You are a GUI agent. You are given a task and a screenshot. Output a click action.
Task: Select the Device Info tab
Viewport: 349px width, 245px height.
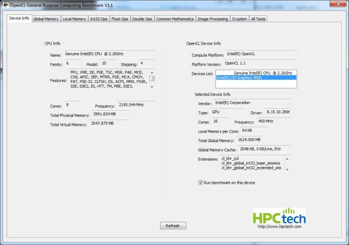[19, 18]
